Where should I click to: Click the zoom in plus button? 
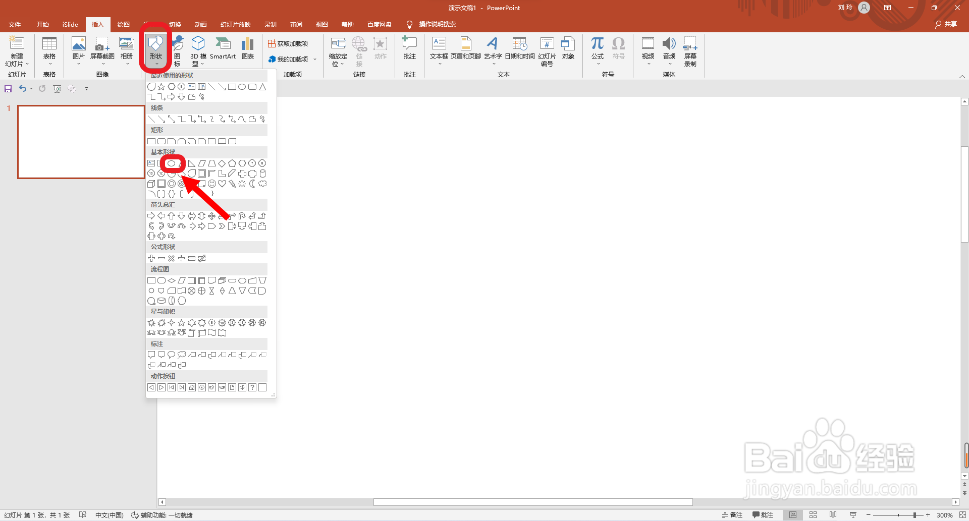tap(928, 515)
